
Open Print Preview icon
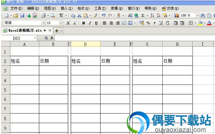(x=53, y=15)
